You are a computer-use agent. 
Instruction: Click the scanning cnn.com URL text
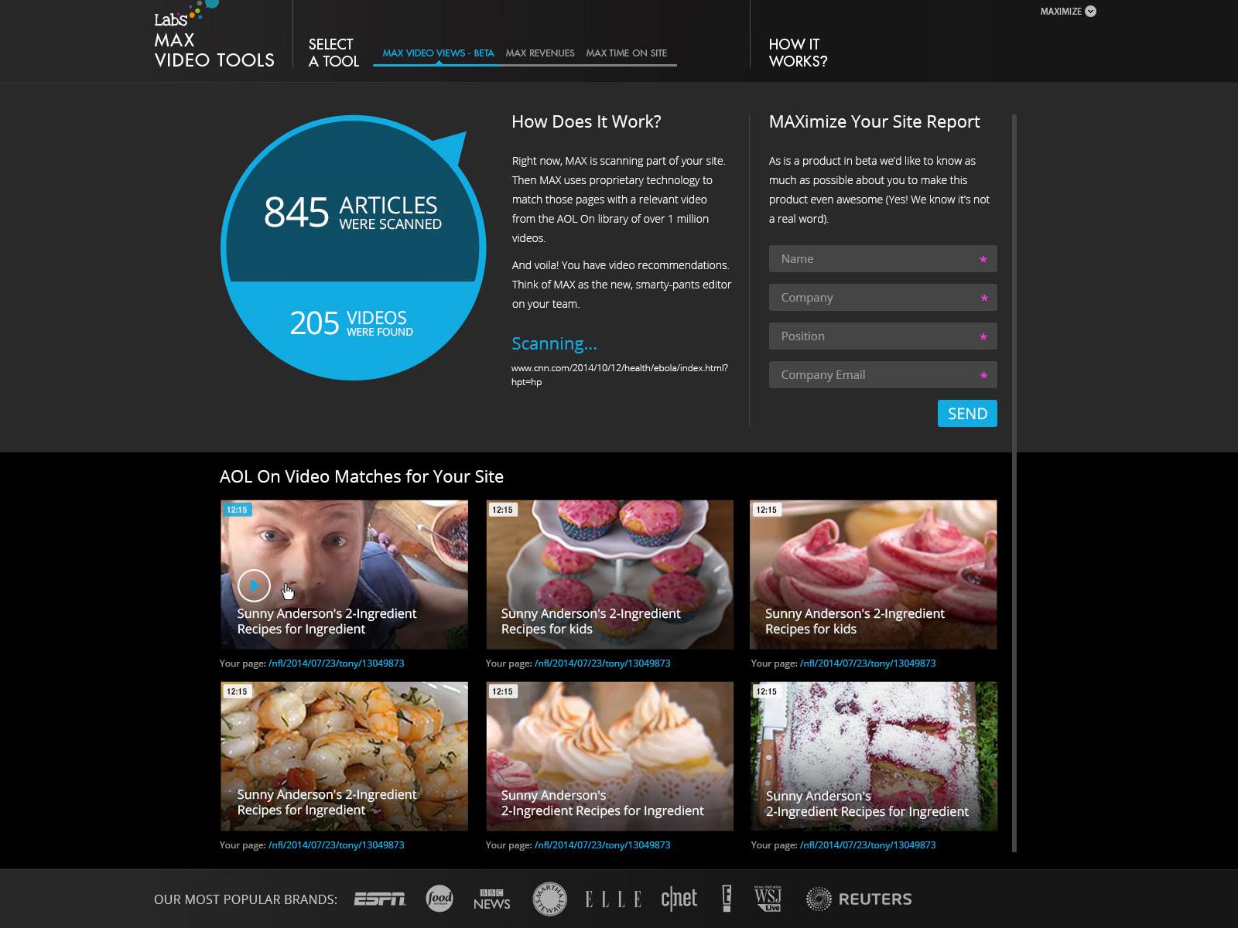(620, 375)
